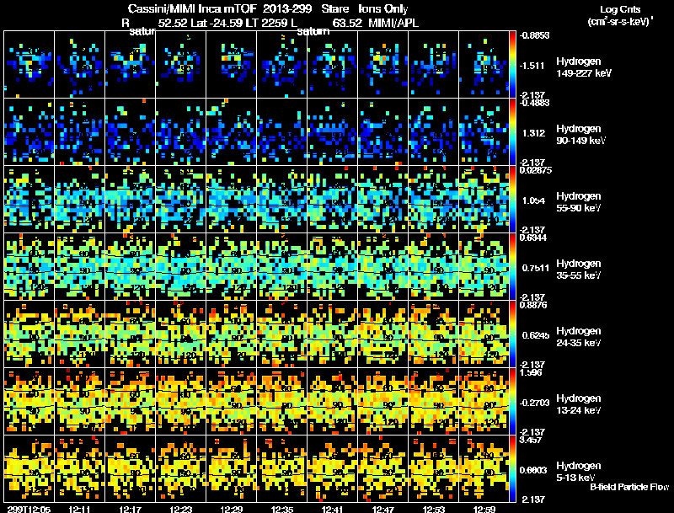Click the MIMI/APL credit text
674x513 pixels.
(x=393, y=23)
